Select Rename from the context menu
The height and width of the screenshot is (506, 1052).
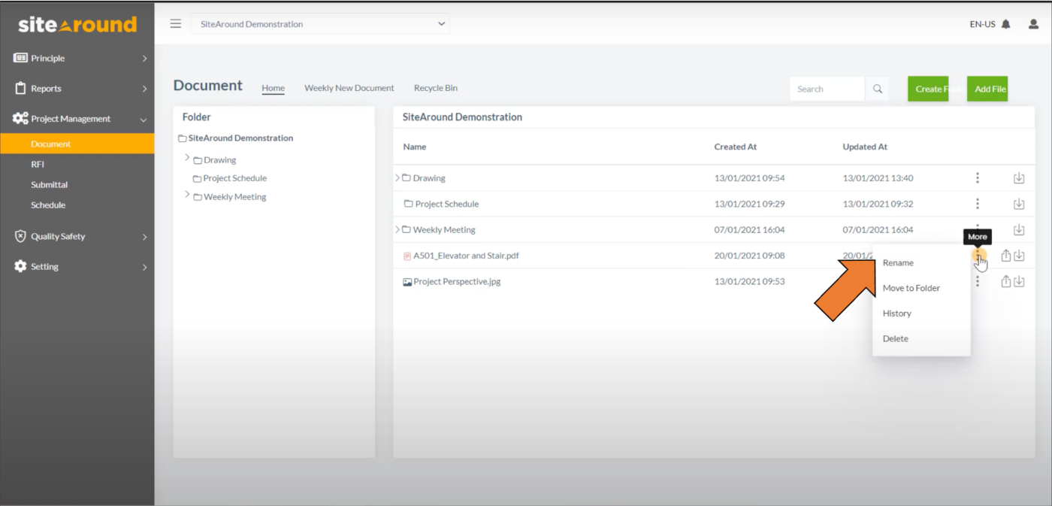click(x=899, y=262)
